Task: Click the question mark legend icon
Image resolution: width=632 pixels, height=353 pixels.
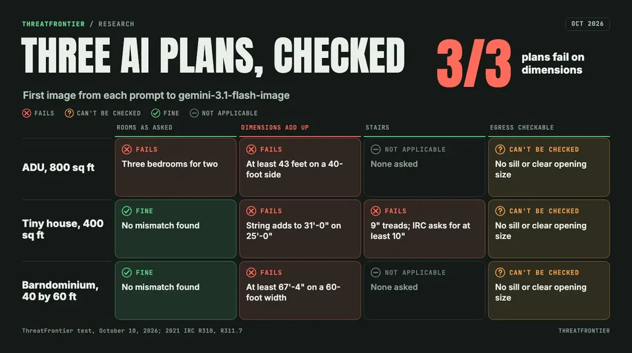Action: [69, 113]
